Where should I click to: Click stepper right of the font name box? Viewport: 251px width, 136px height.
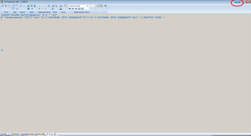(92, 6)
